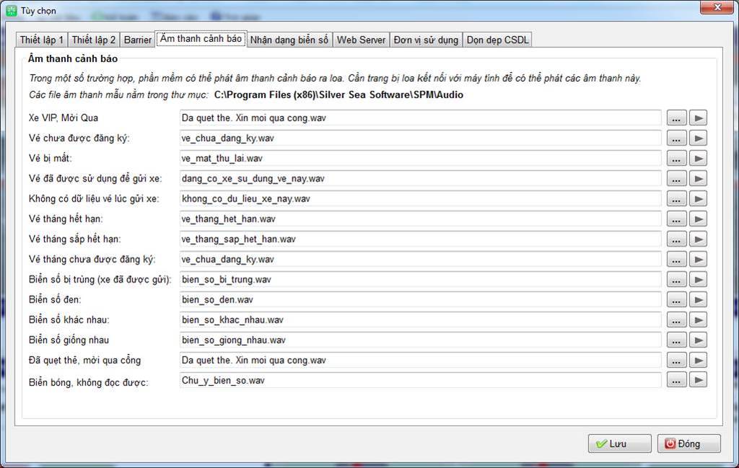This screenshot has width=739, height=468.
Task: Edit the 'Biển số bị trùng' file field
Action: (420, 279)
